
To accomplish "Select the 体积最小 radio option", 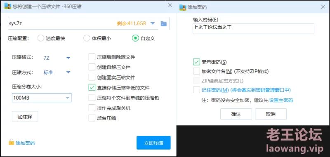I will point(87,38).
